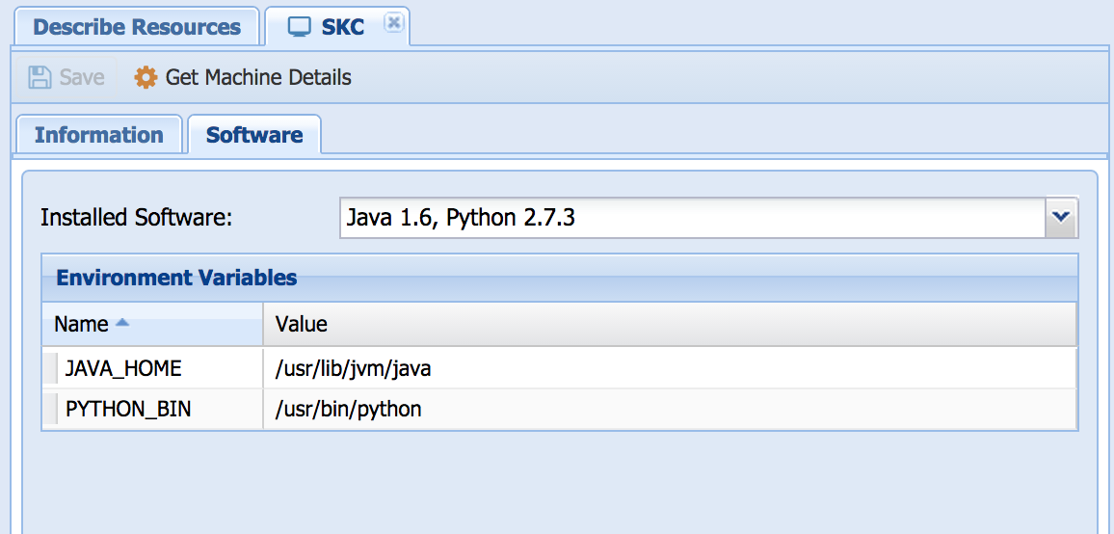This screenshot has width=1114, height=534.
Task: Expand the Installed Software dropdown arrow
Action: click(x=1061, y=218)
